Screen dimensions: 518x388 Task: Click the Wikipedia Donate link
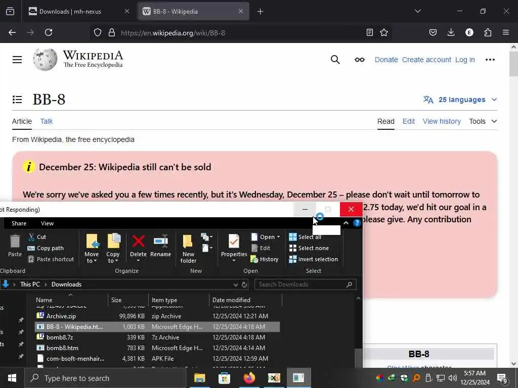point(386,60)
